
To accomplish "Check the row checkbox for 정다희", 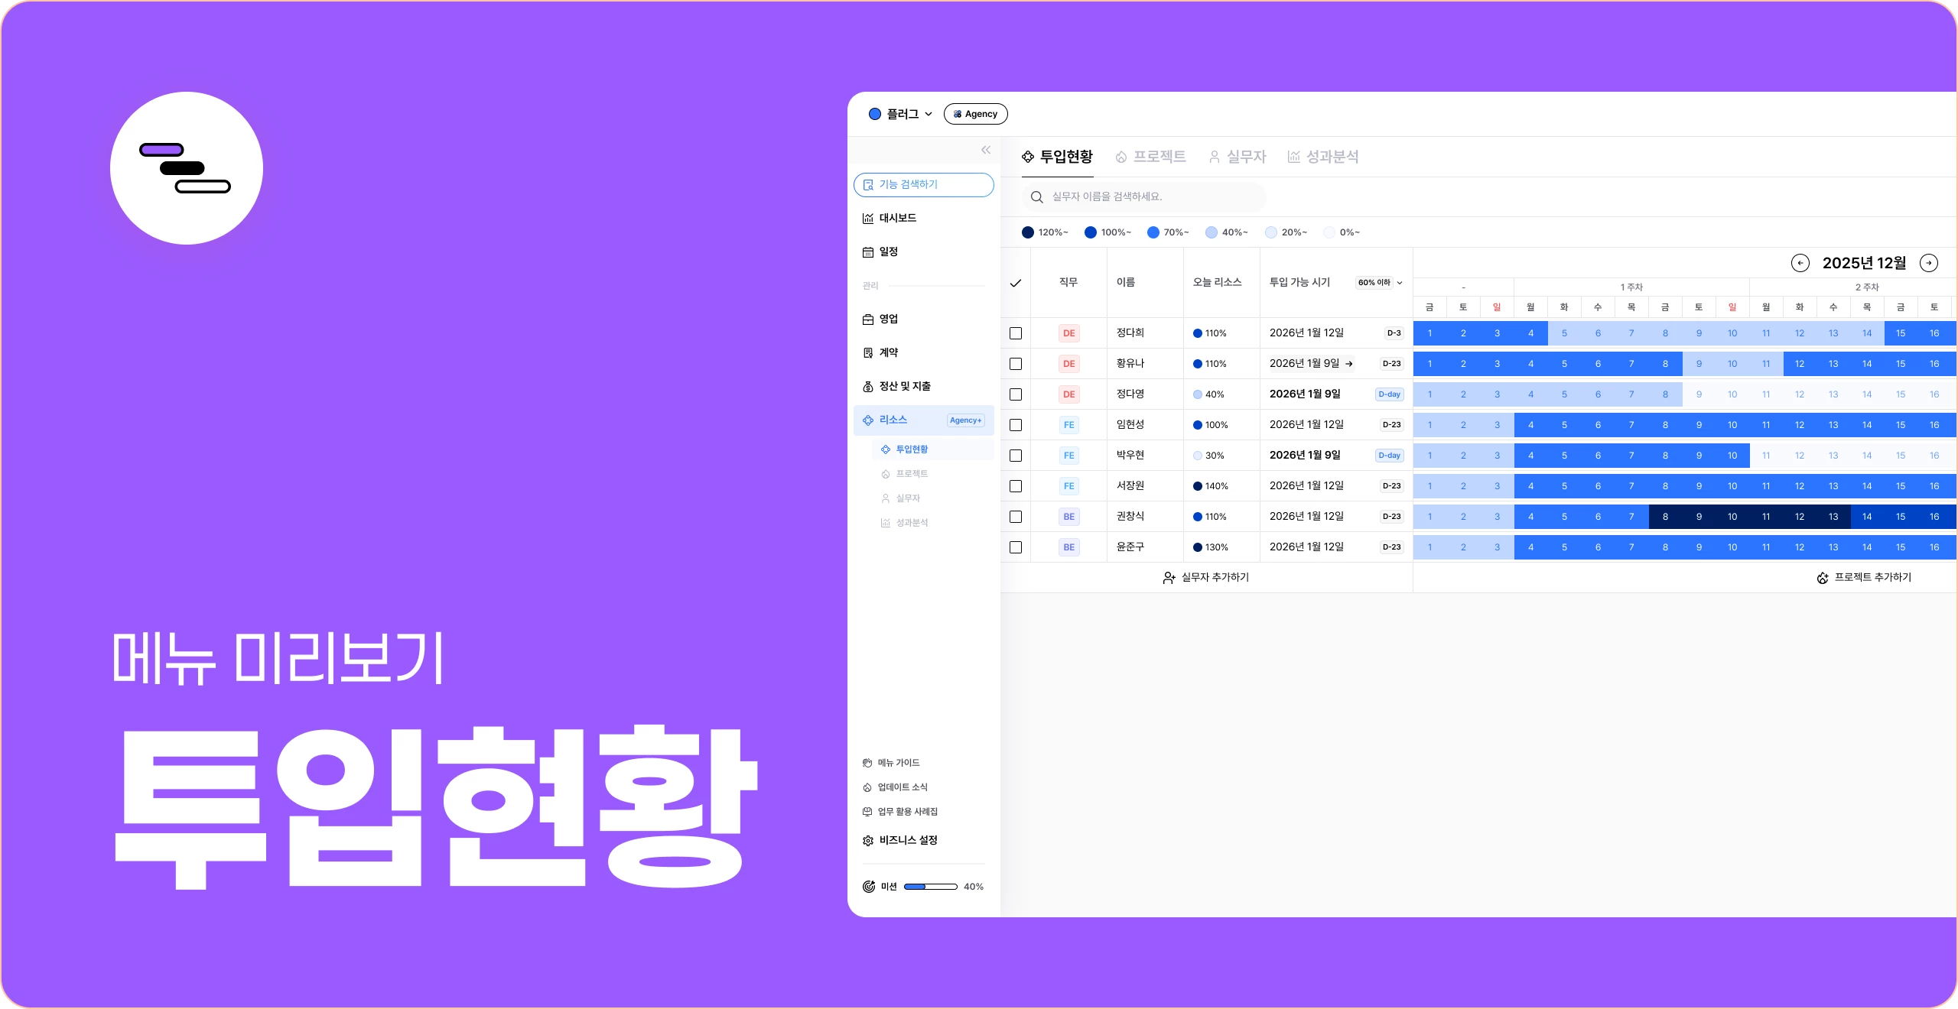I will (x=1016, y=333).
